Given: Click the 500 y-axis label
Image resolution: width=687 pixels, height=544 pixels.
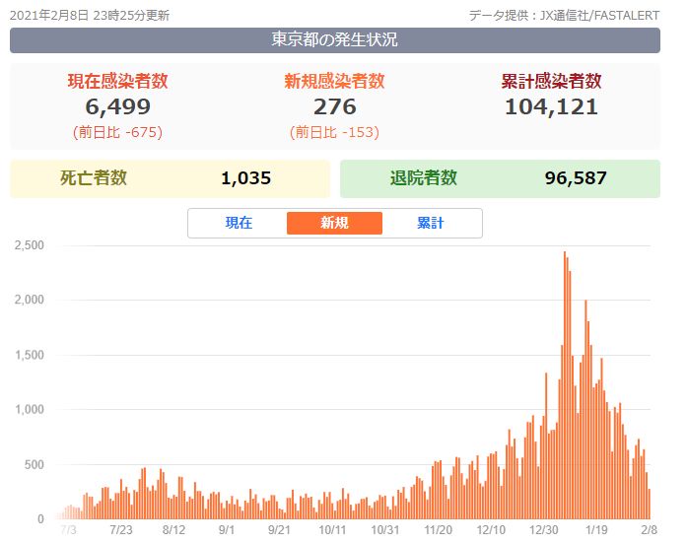Looking at the screenshot, I should point(34,465).
